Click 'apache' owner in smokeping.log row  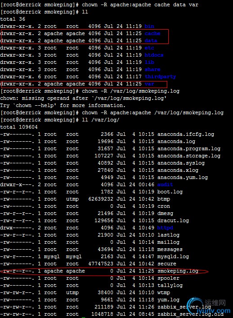coord(54,271)
